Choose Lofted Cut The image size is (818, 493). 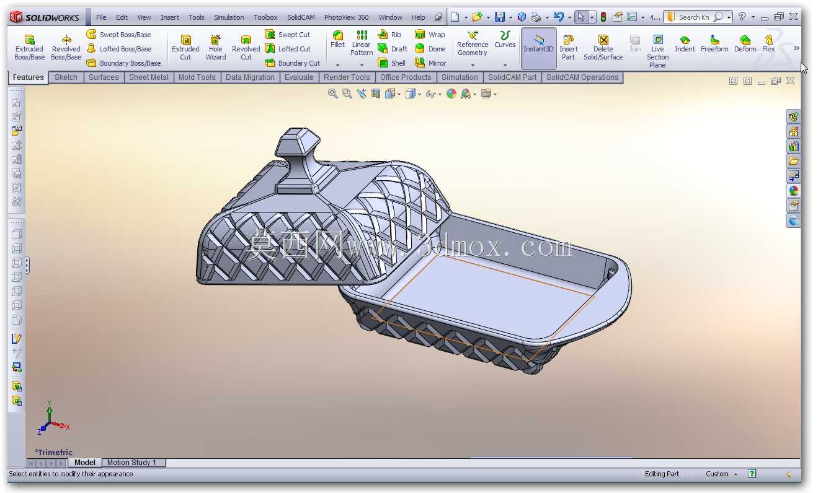[x=288, y=49]
